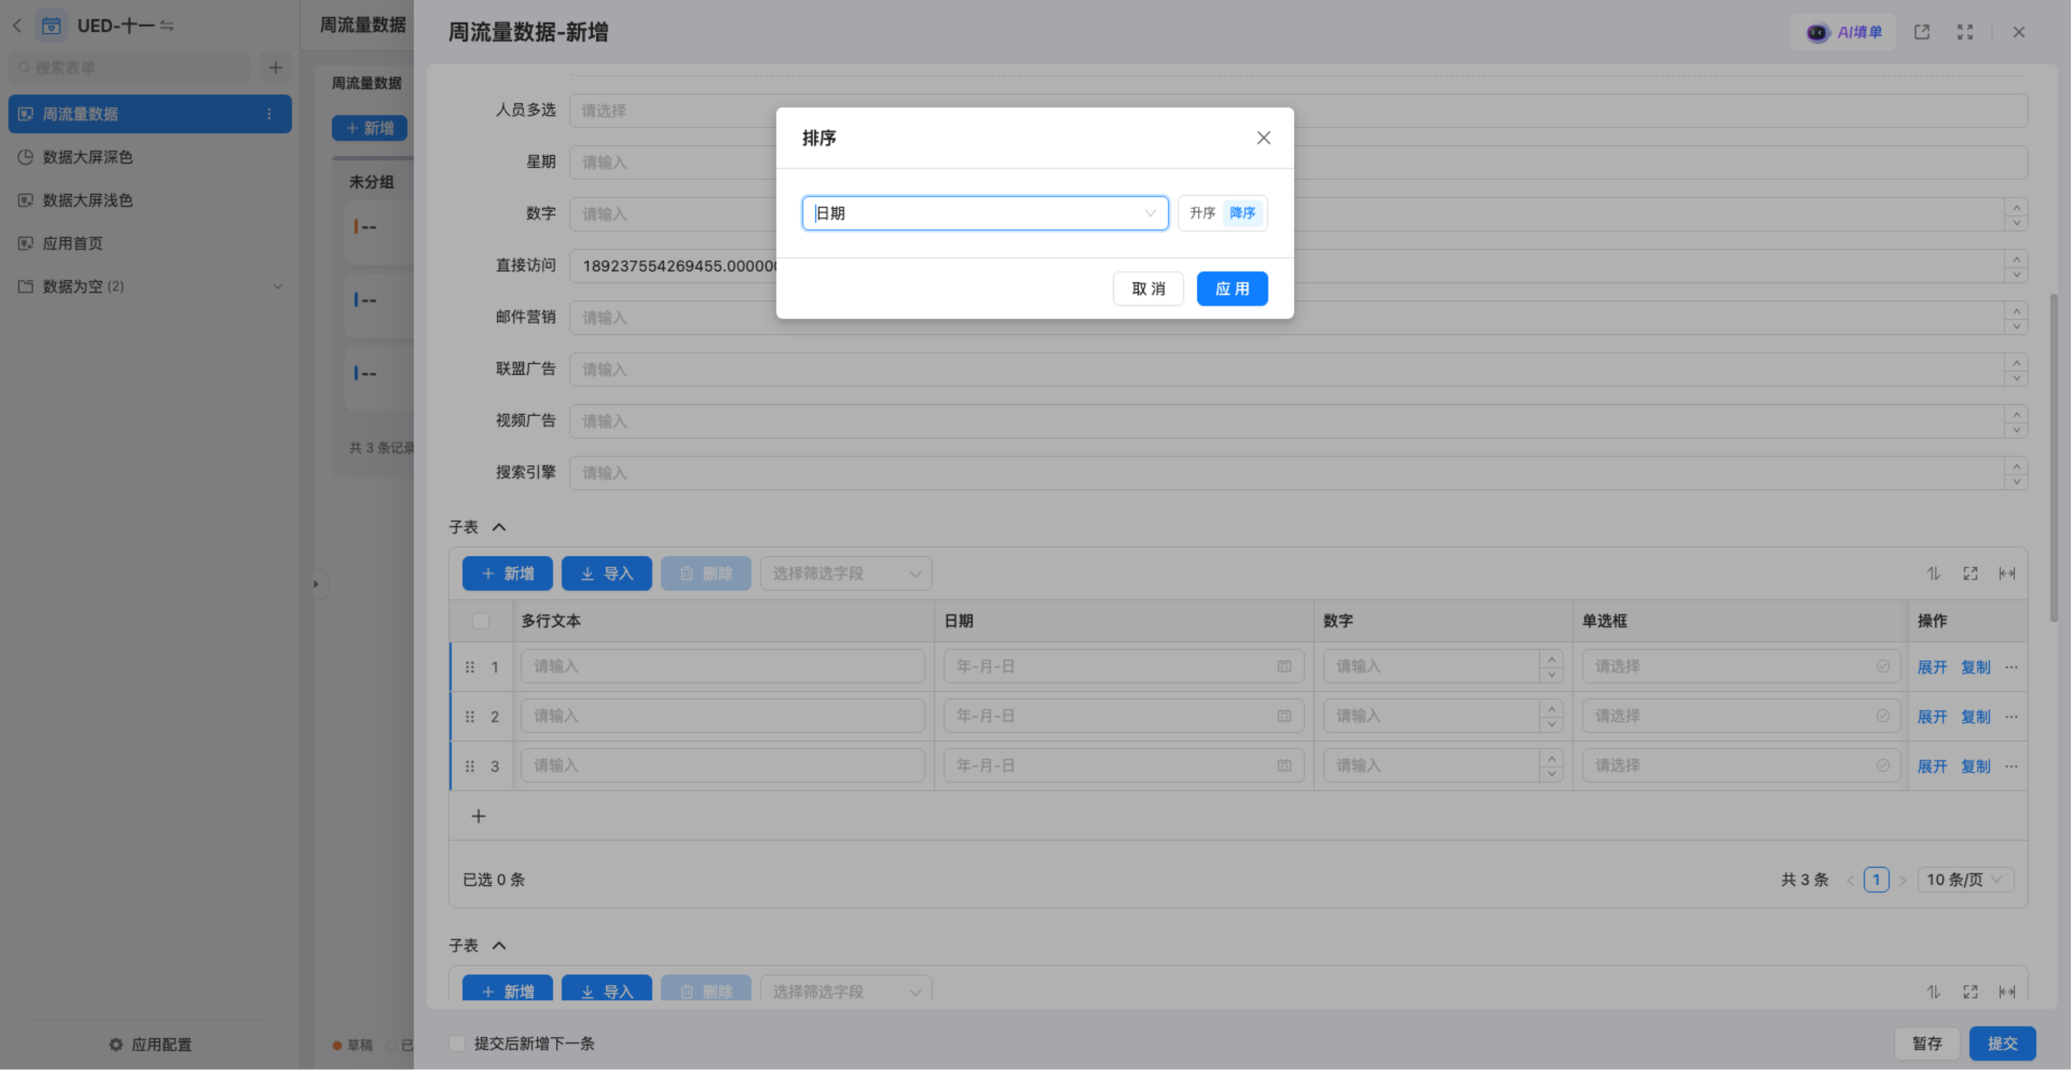Collapse the first 子表 section
Screen dimensions: 2071x1070
[498, 527]
